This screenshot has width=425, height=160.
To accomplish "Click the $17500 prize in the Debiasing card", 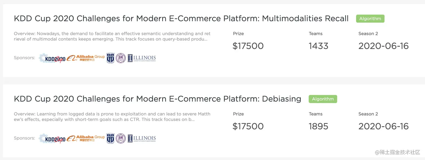I will tap(248, 126).
